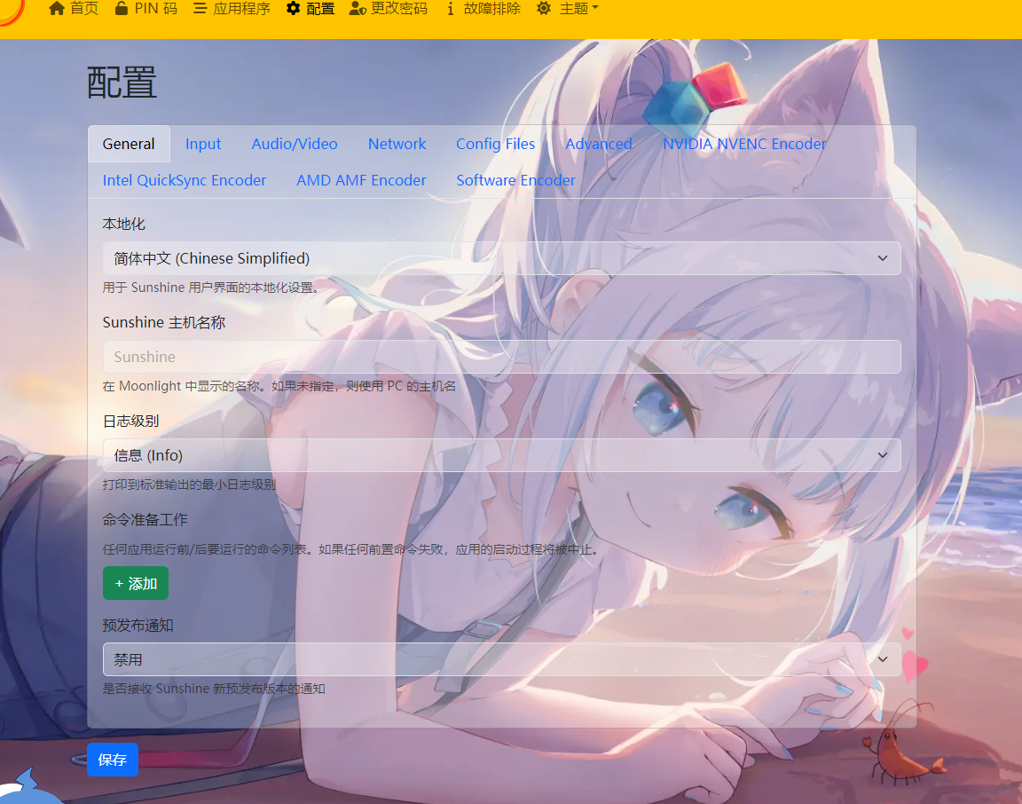This screenshot has width=1022, height=804.
Task: Click the theme sun icon
Action: coord(544,9)
